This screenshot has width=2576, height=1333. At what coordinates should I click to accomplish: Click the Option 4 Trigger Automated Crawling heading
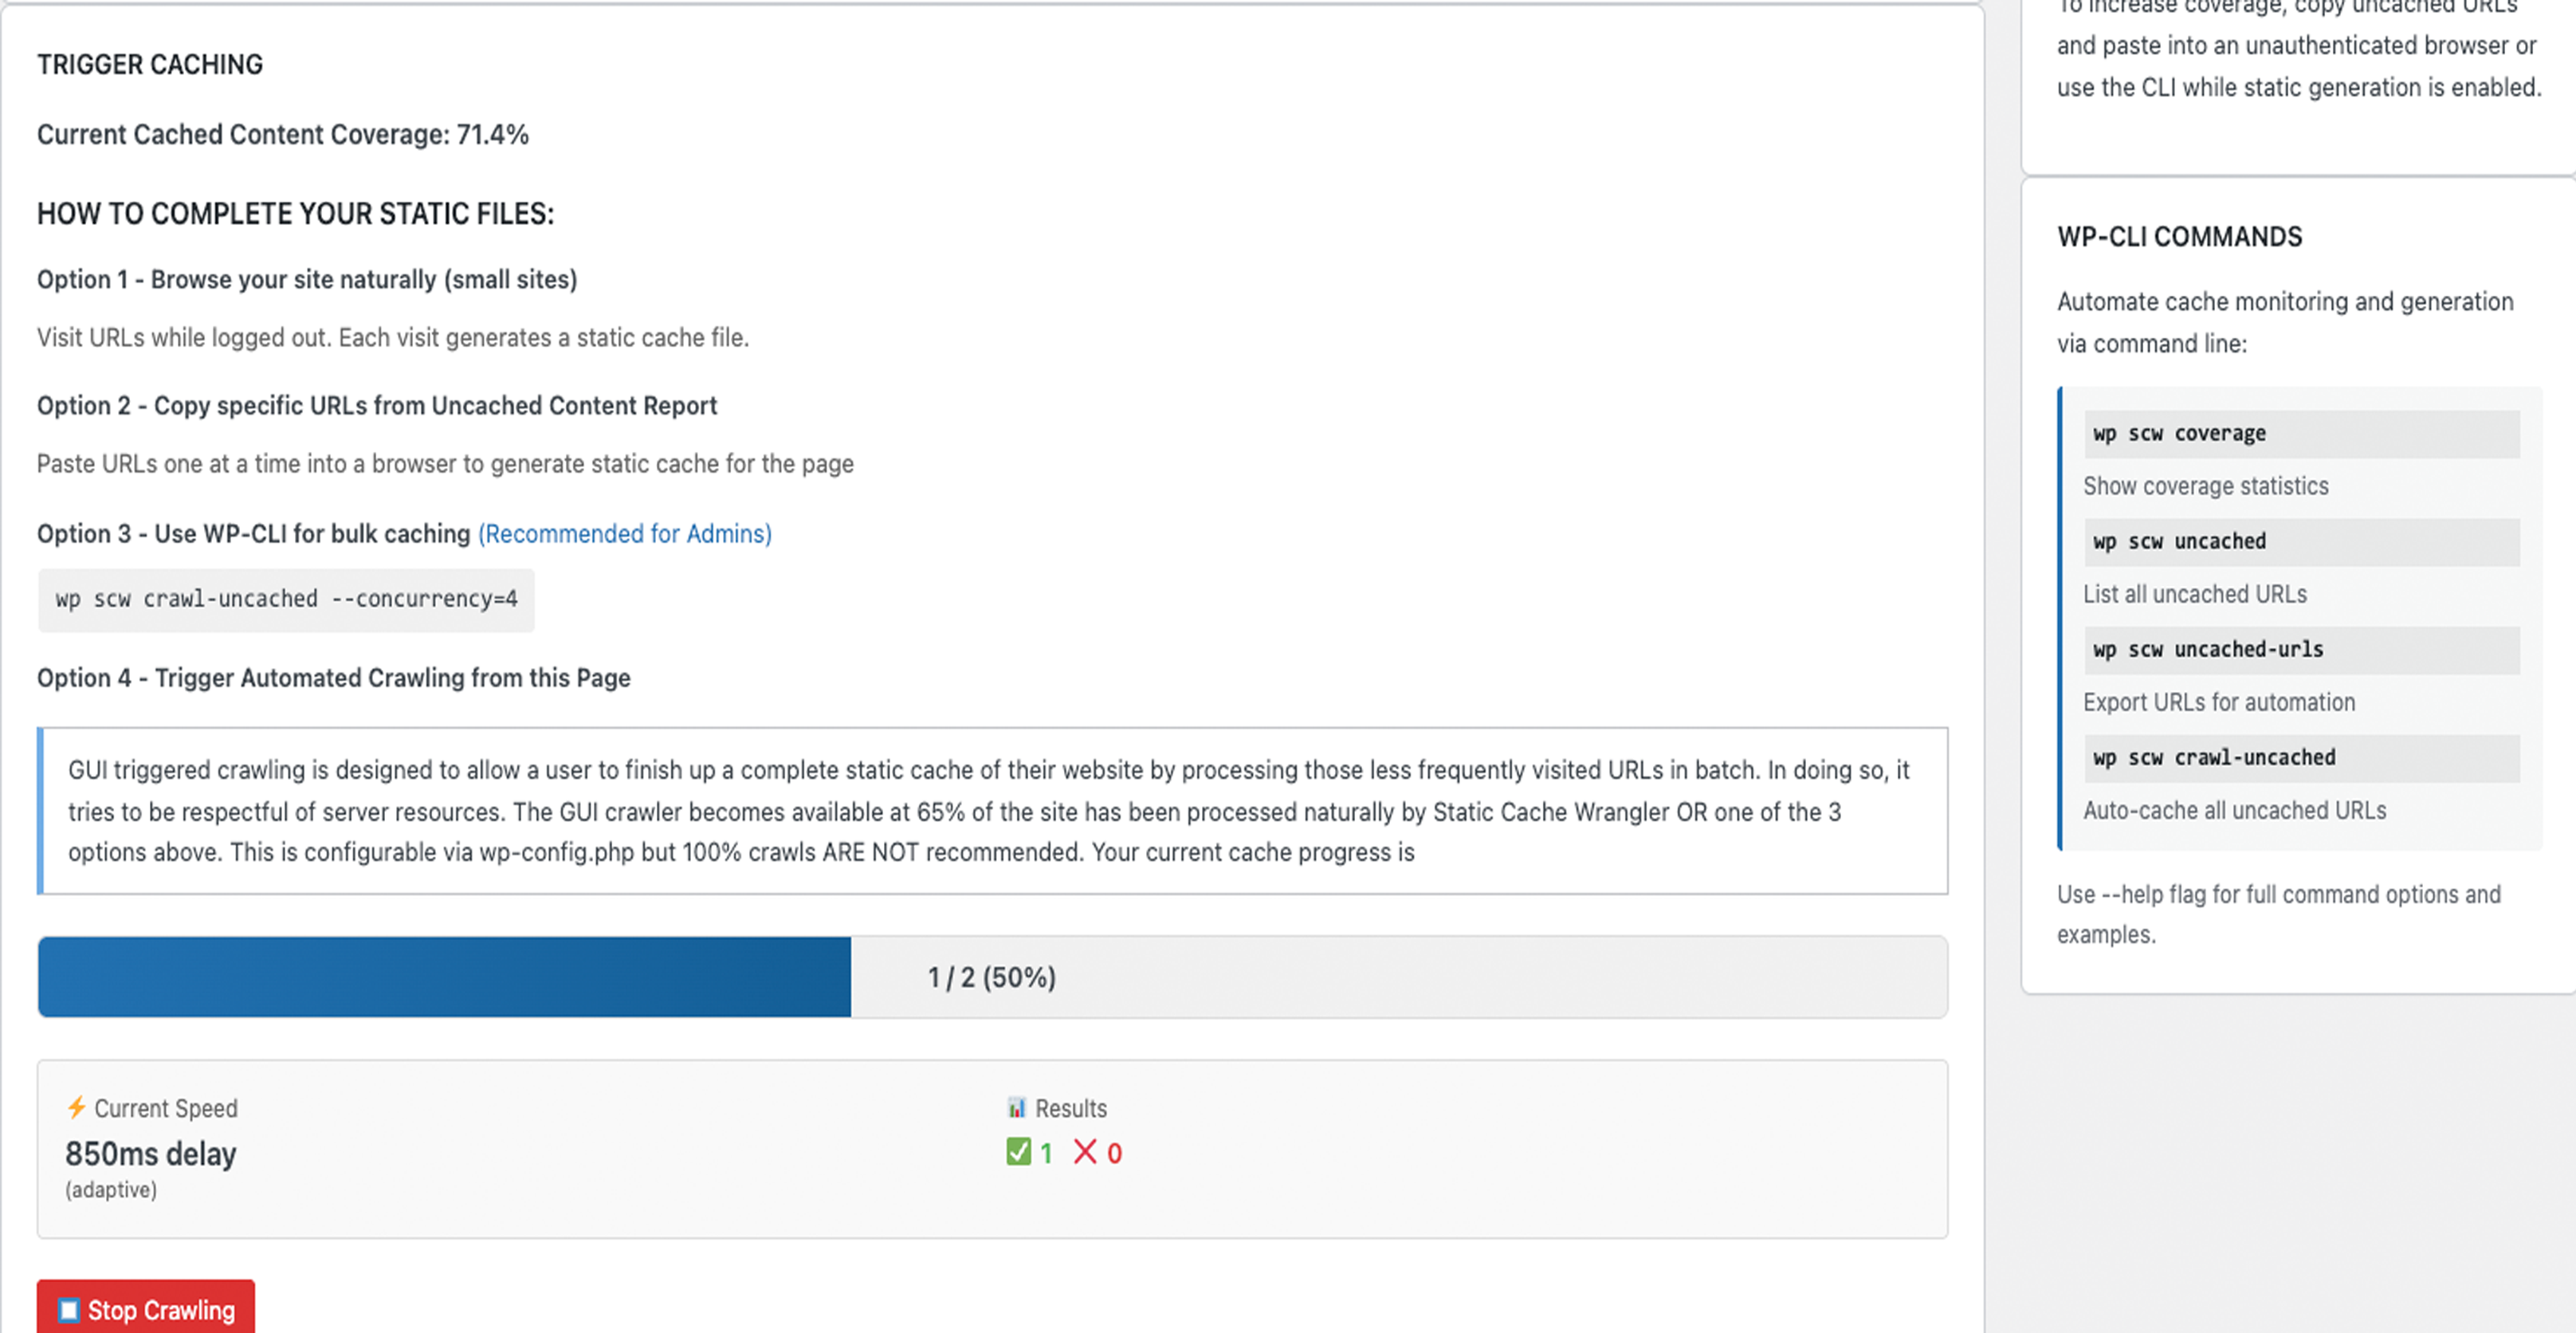(x=334, y=678)
